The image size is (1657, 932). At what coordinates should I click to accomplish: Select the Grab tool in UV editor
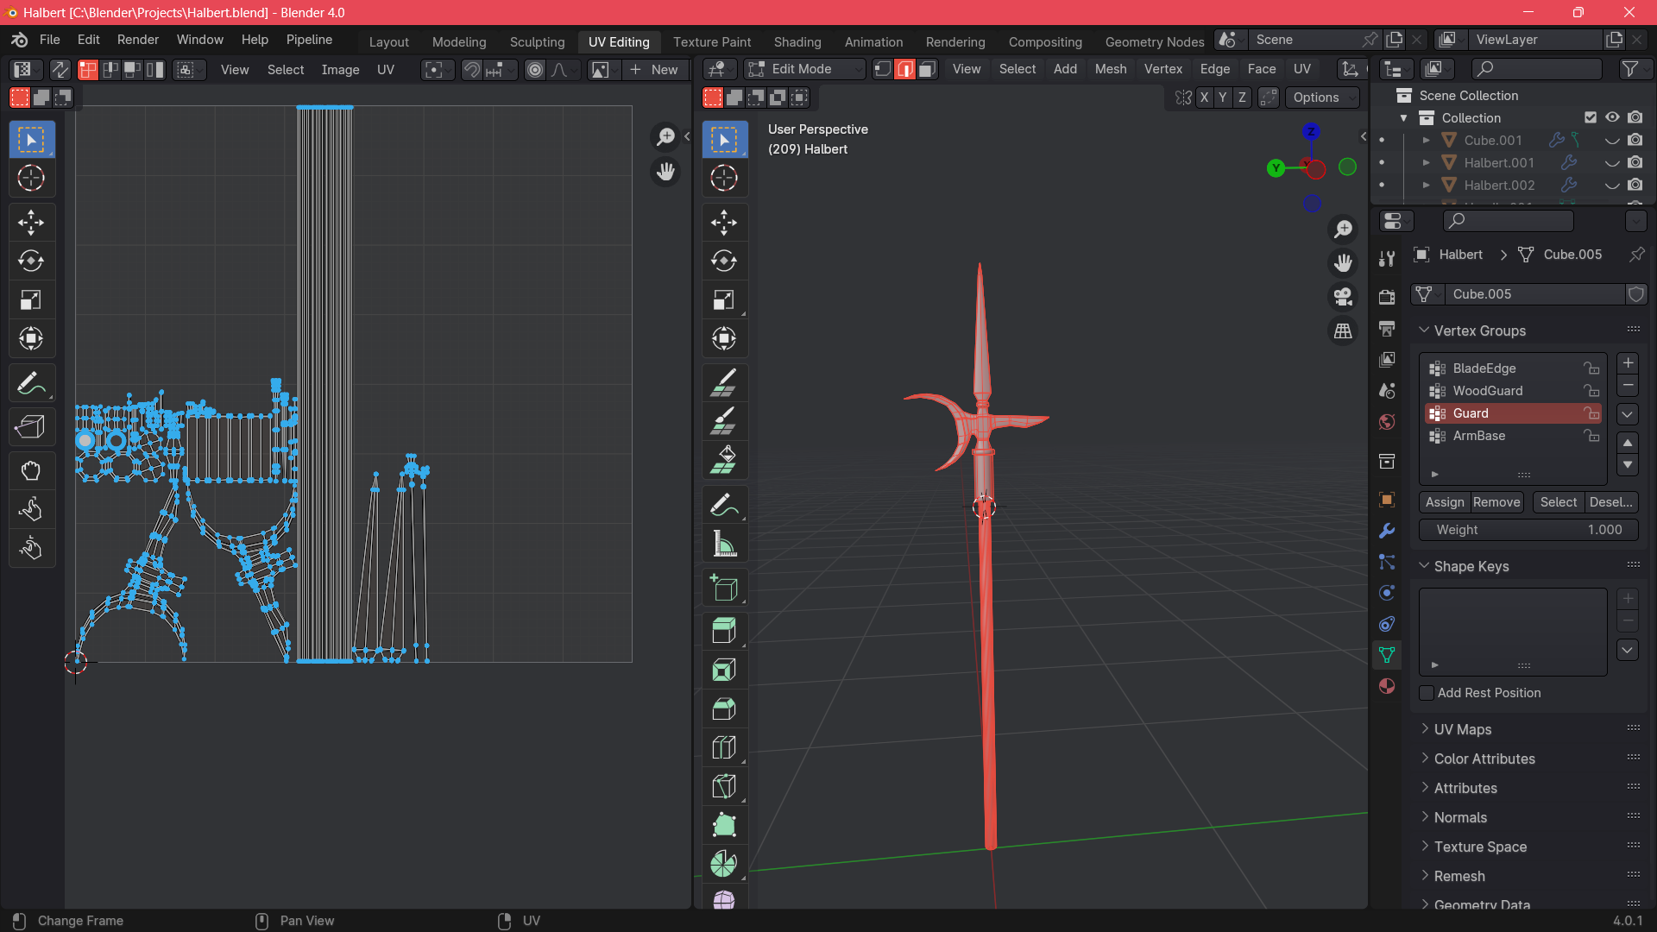click(x=31, y=471)
